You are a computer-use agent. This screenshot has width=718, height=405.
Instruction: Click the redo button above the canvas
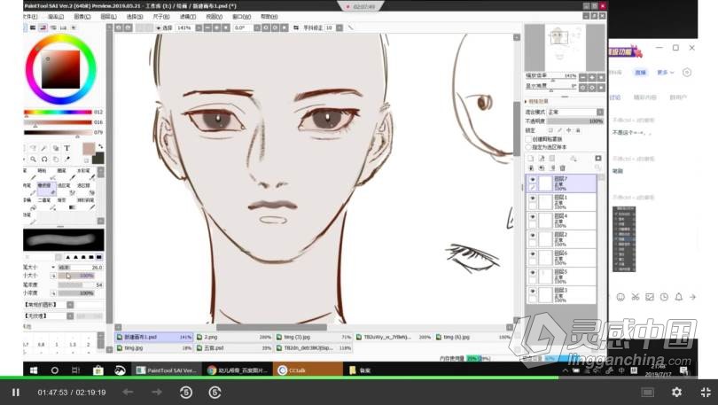pos(128,27)
